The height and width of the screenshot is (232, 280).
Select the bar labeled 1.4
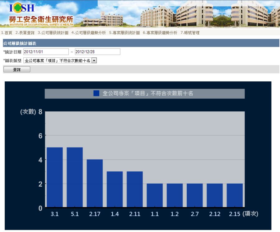(x=115, y=189)
